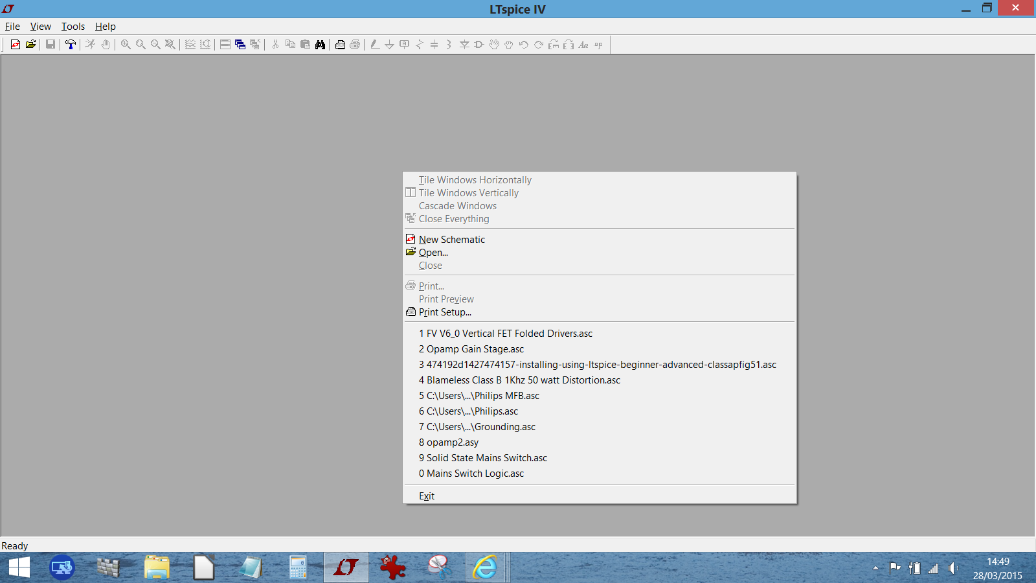Open recent file Solid State Mains Switch.asc

pyautogui.click(x=600, y=458)
